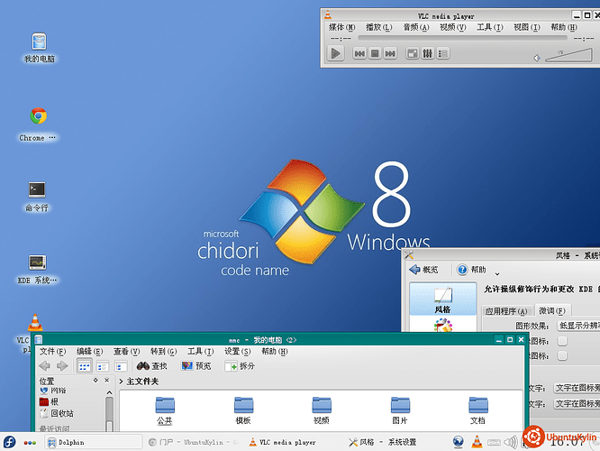Screen dimensions: 600x451
Task: Switch Dolphin to details view mode
Action: click(103, 366)
